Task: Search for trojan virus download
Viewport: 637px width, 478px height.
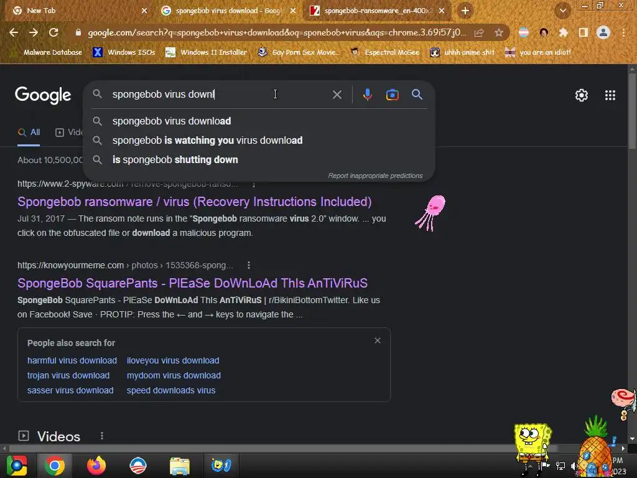Action: point(68,375)
